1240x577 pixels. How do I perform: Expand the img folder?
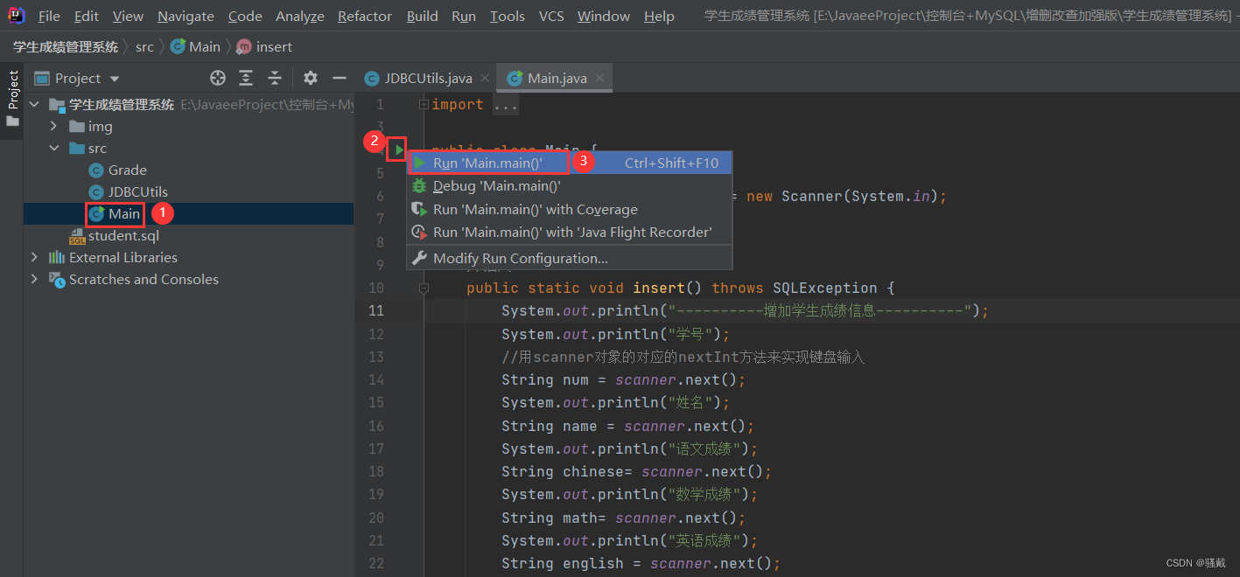(x=55, y=127)
